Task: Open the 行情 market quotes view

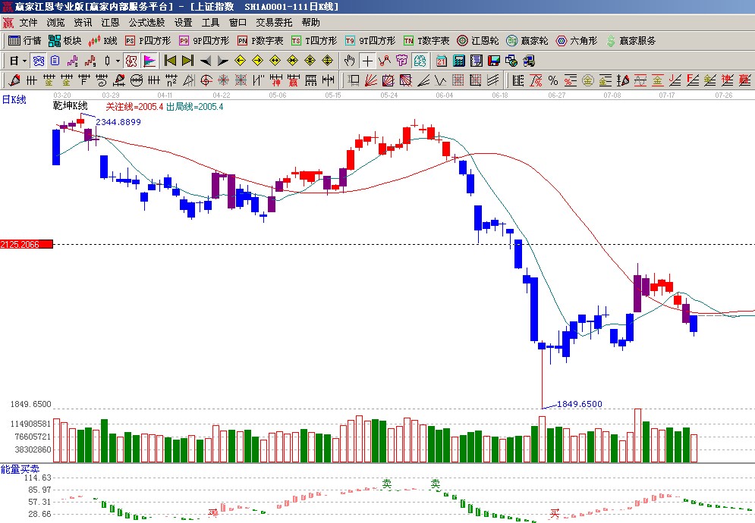Action: pyautogui.click(x=24, y=41)
